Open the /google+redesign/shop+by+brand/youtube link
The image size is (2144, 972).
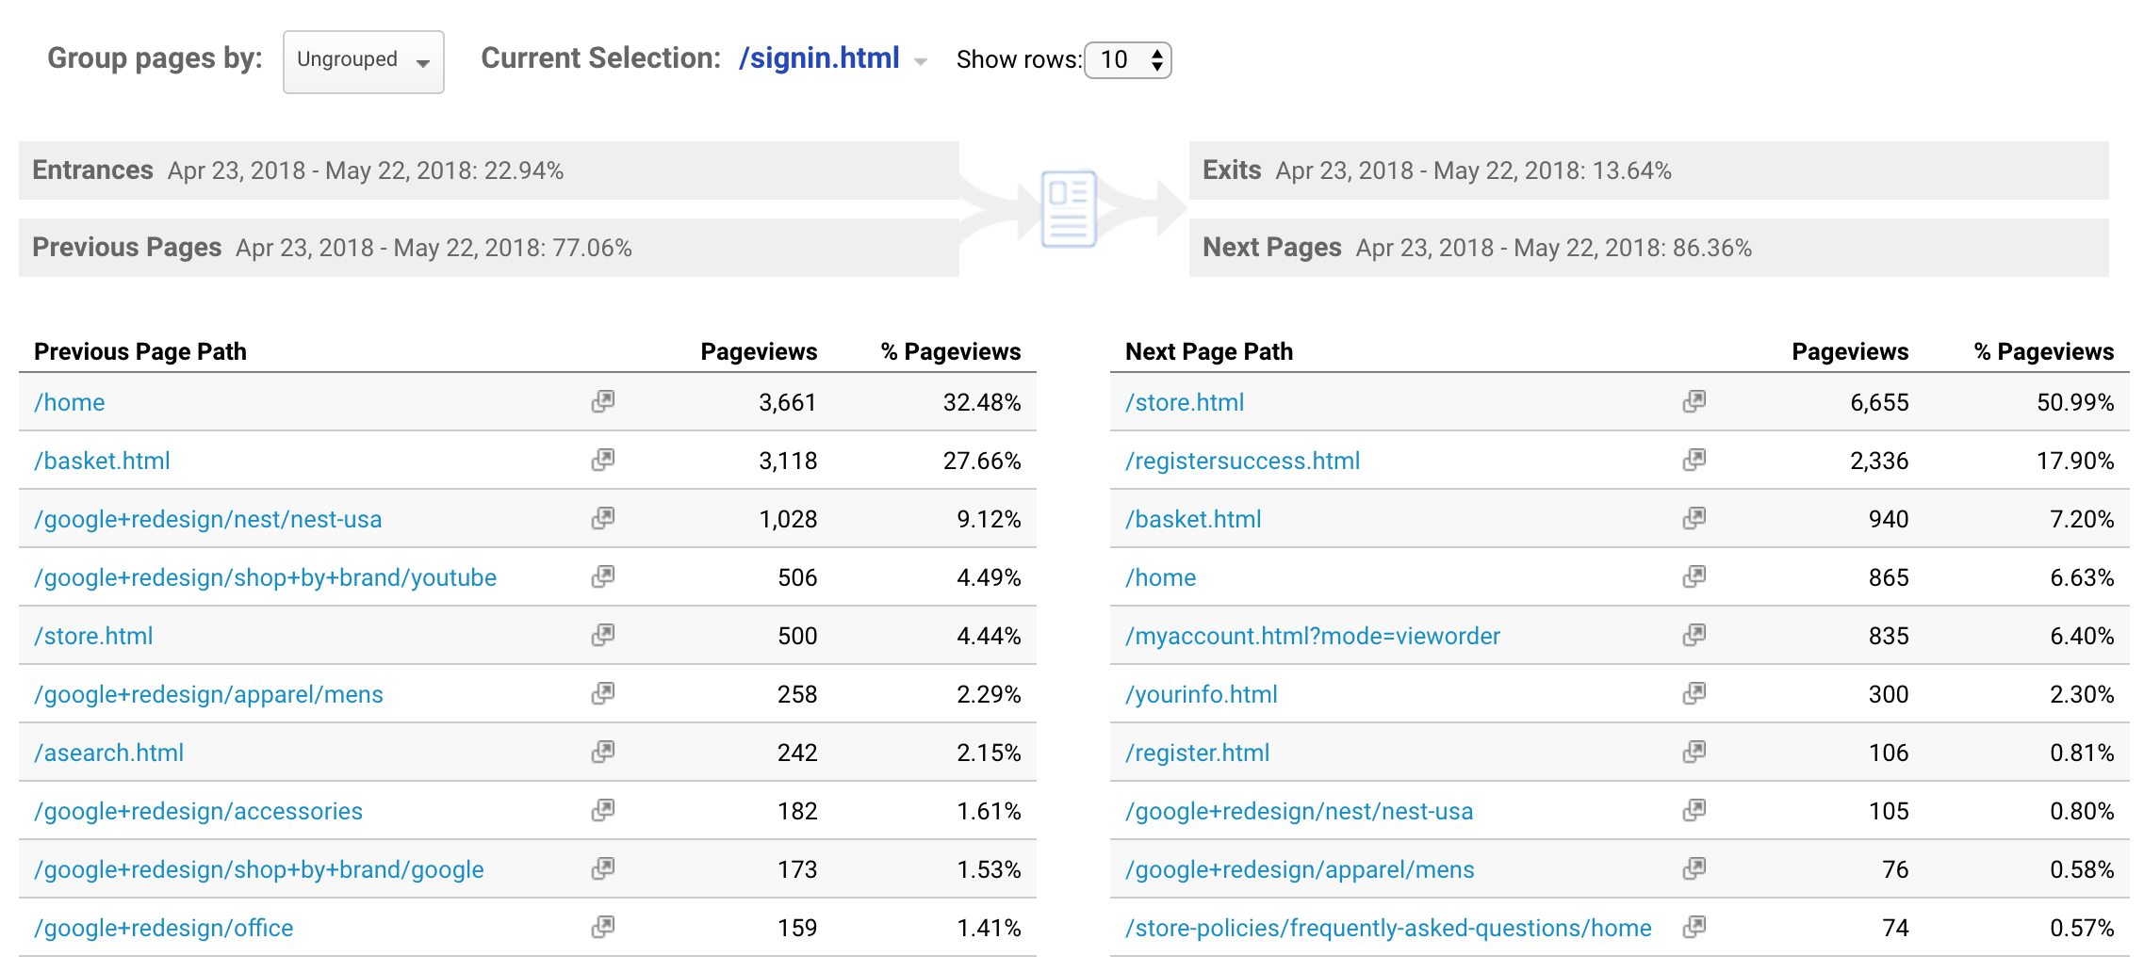point(265,576)
